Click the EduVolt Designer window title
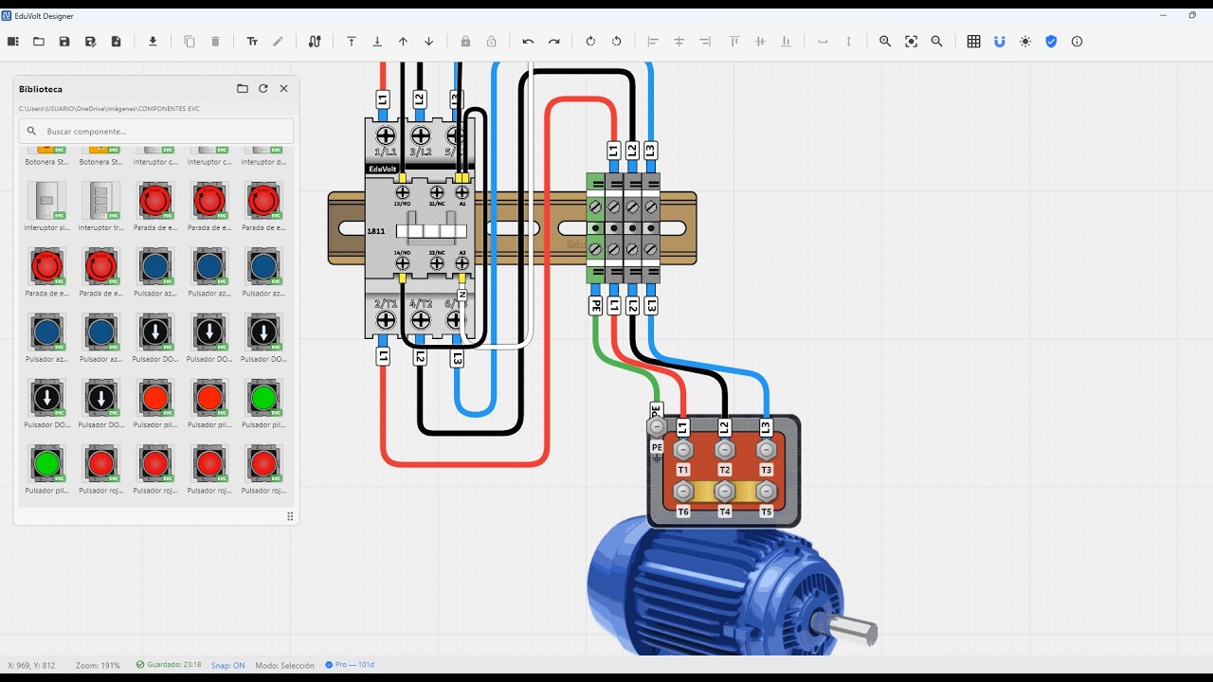The height and width of the screenshot is (682, 1213). (44, 16)
